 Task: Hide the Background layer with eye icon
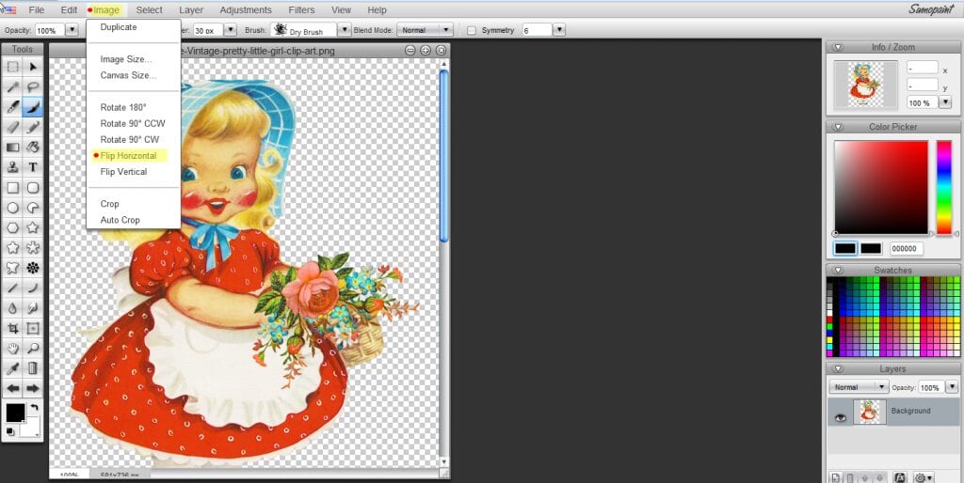click(x=841, y=417)
